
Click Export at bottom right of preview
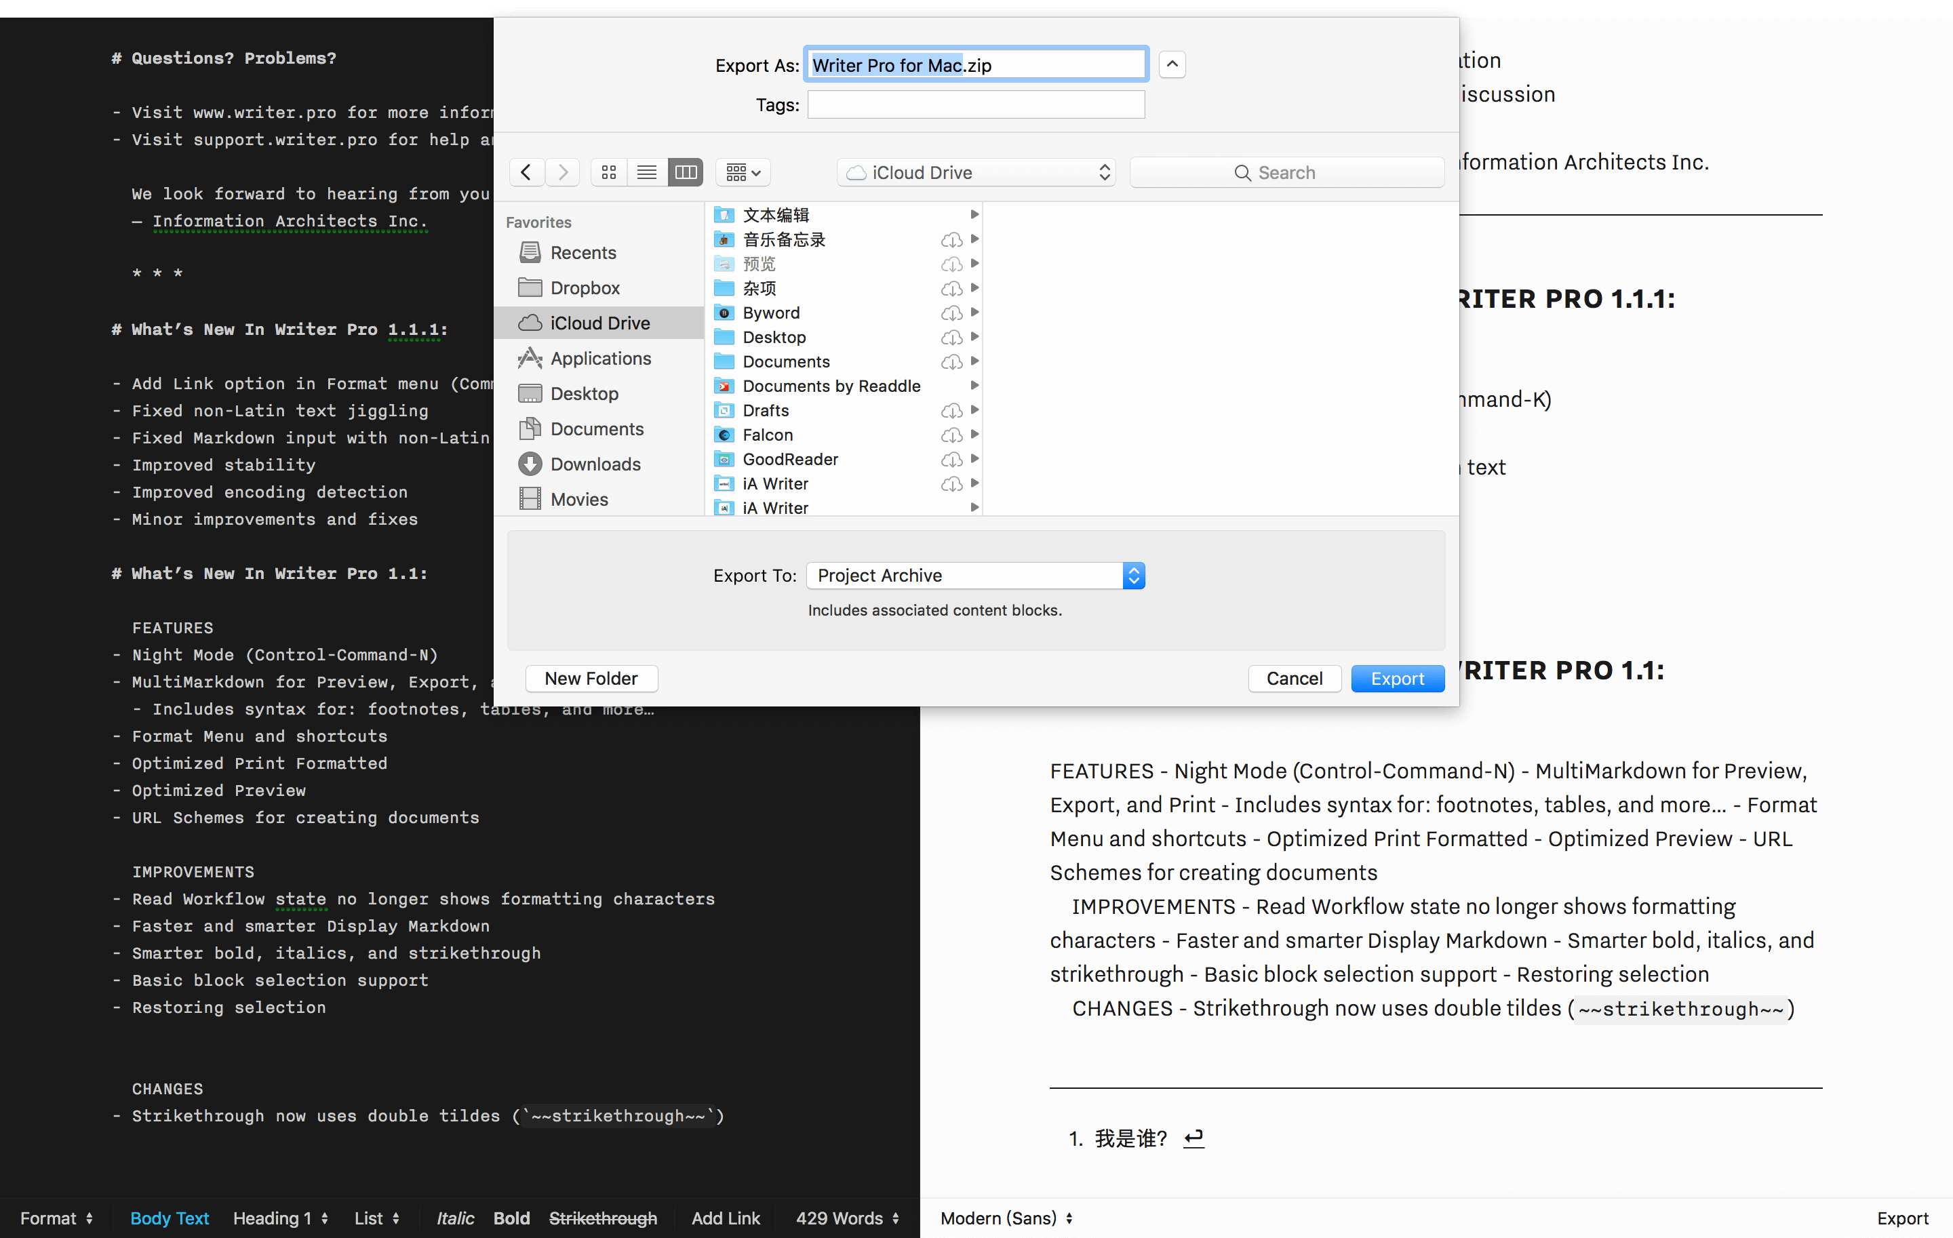1902,1218
